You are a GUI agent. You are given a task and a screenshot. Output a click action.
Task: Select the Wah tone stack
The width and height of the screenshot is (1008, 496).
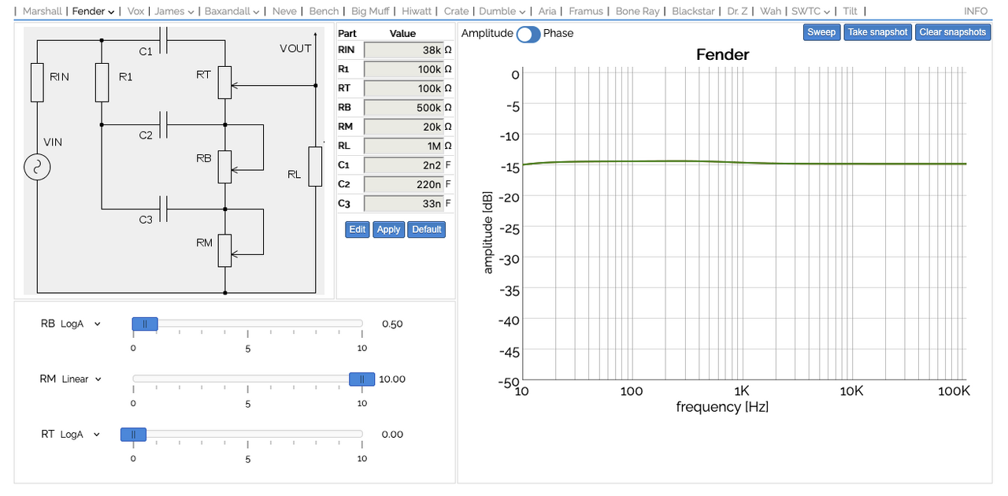770,11
